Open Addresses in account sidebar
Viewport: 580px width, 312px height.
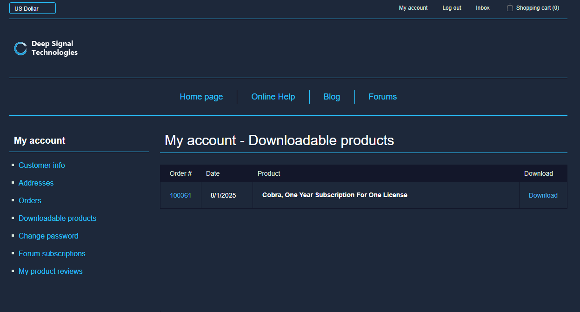point(36,183)
